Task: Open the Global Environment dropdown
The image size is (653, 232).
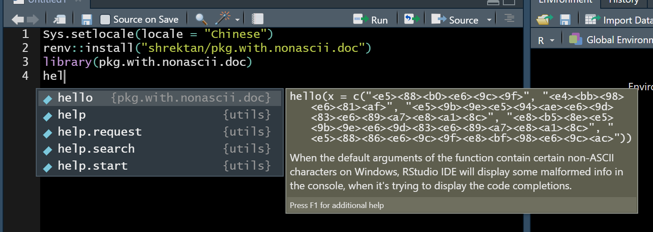Action: tap(611, 40)
